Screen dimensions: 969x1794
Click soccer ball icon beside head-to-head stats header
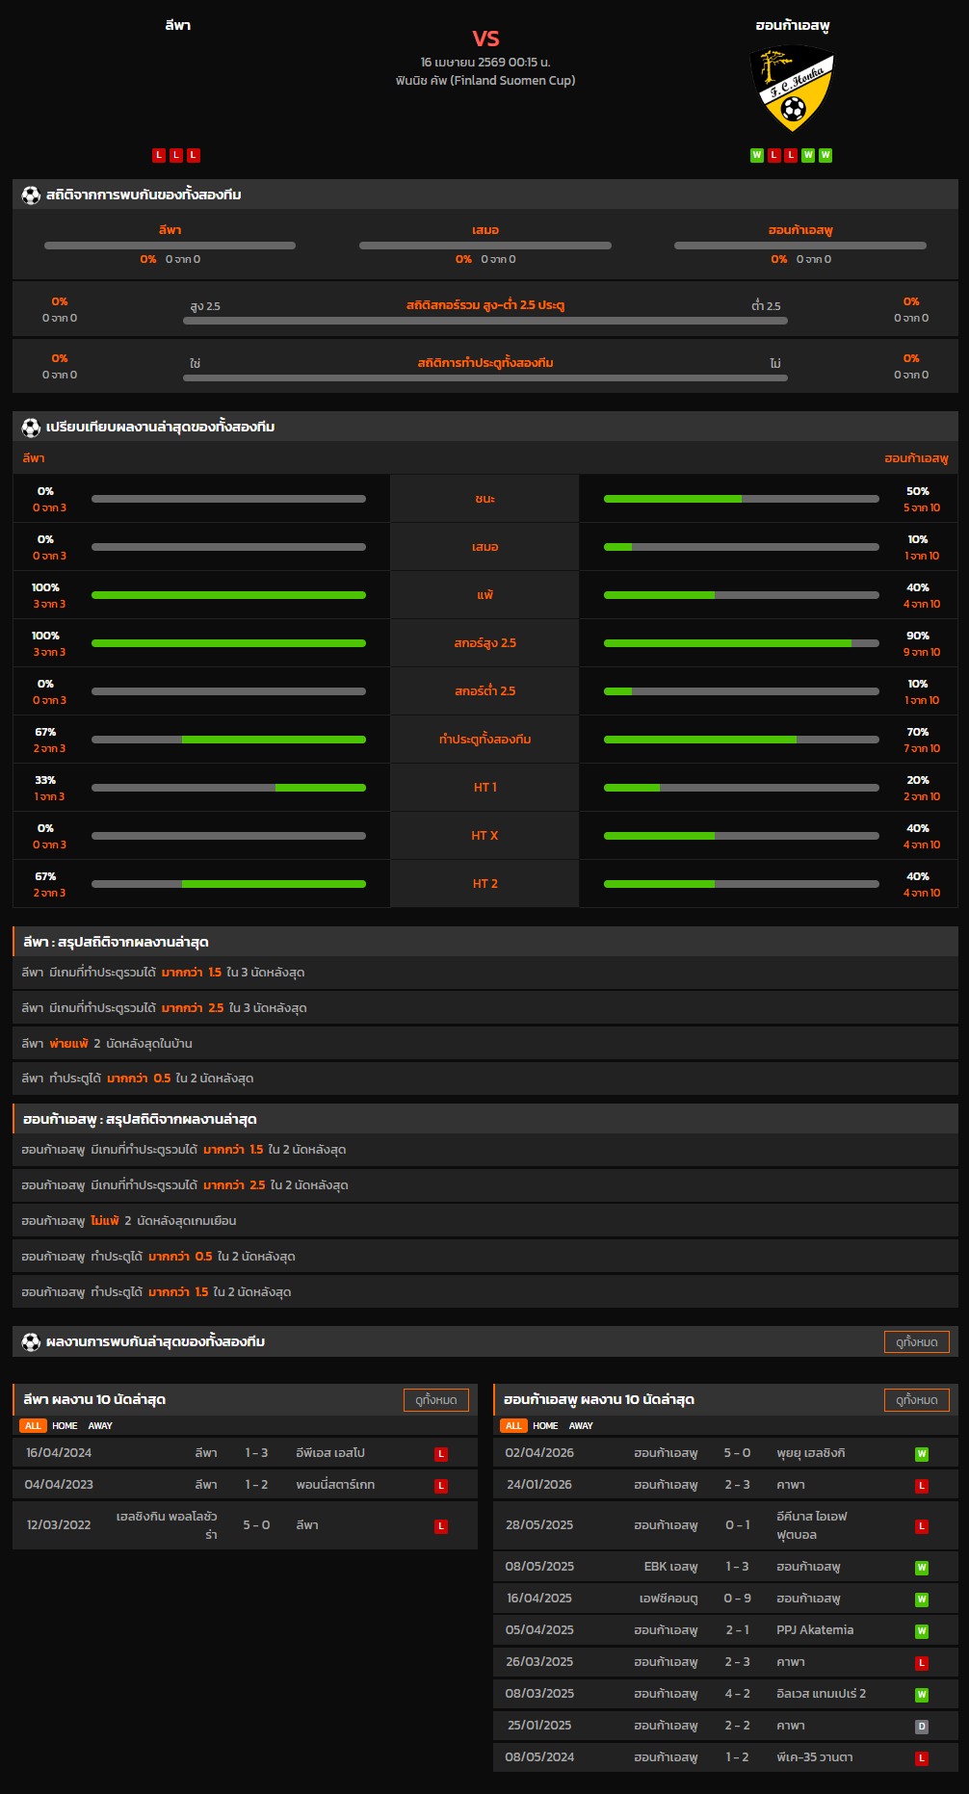coord(31,195)
